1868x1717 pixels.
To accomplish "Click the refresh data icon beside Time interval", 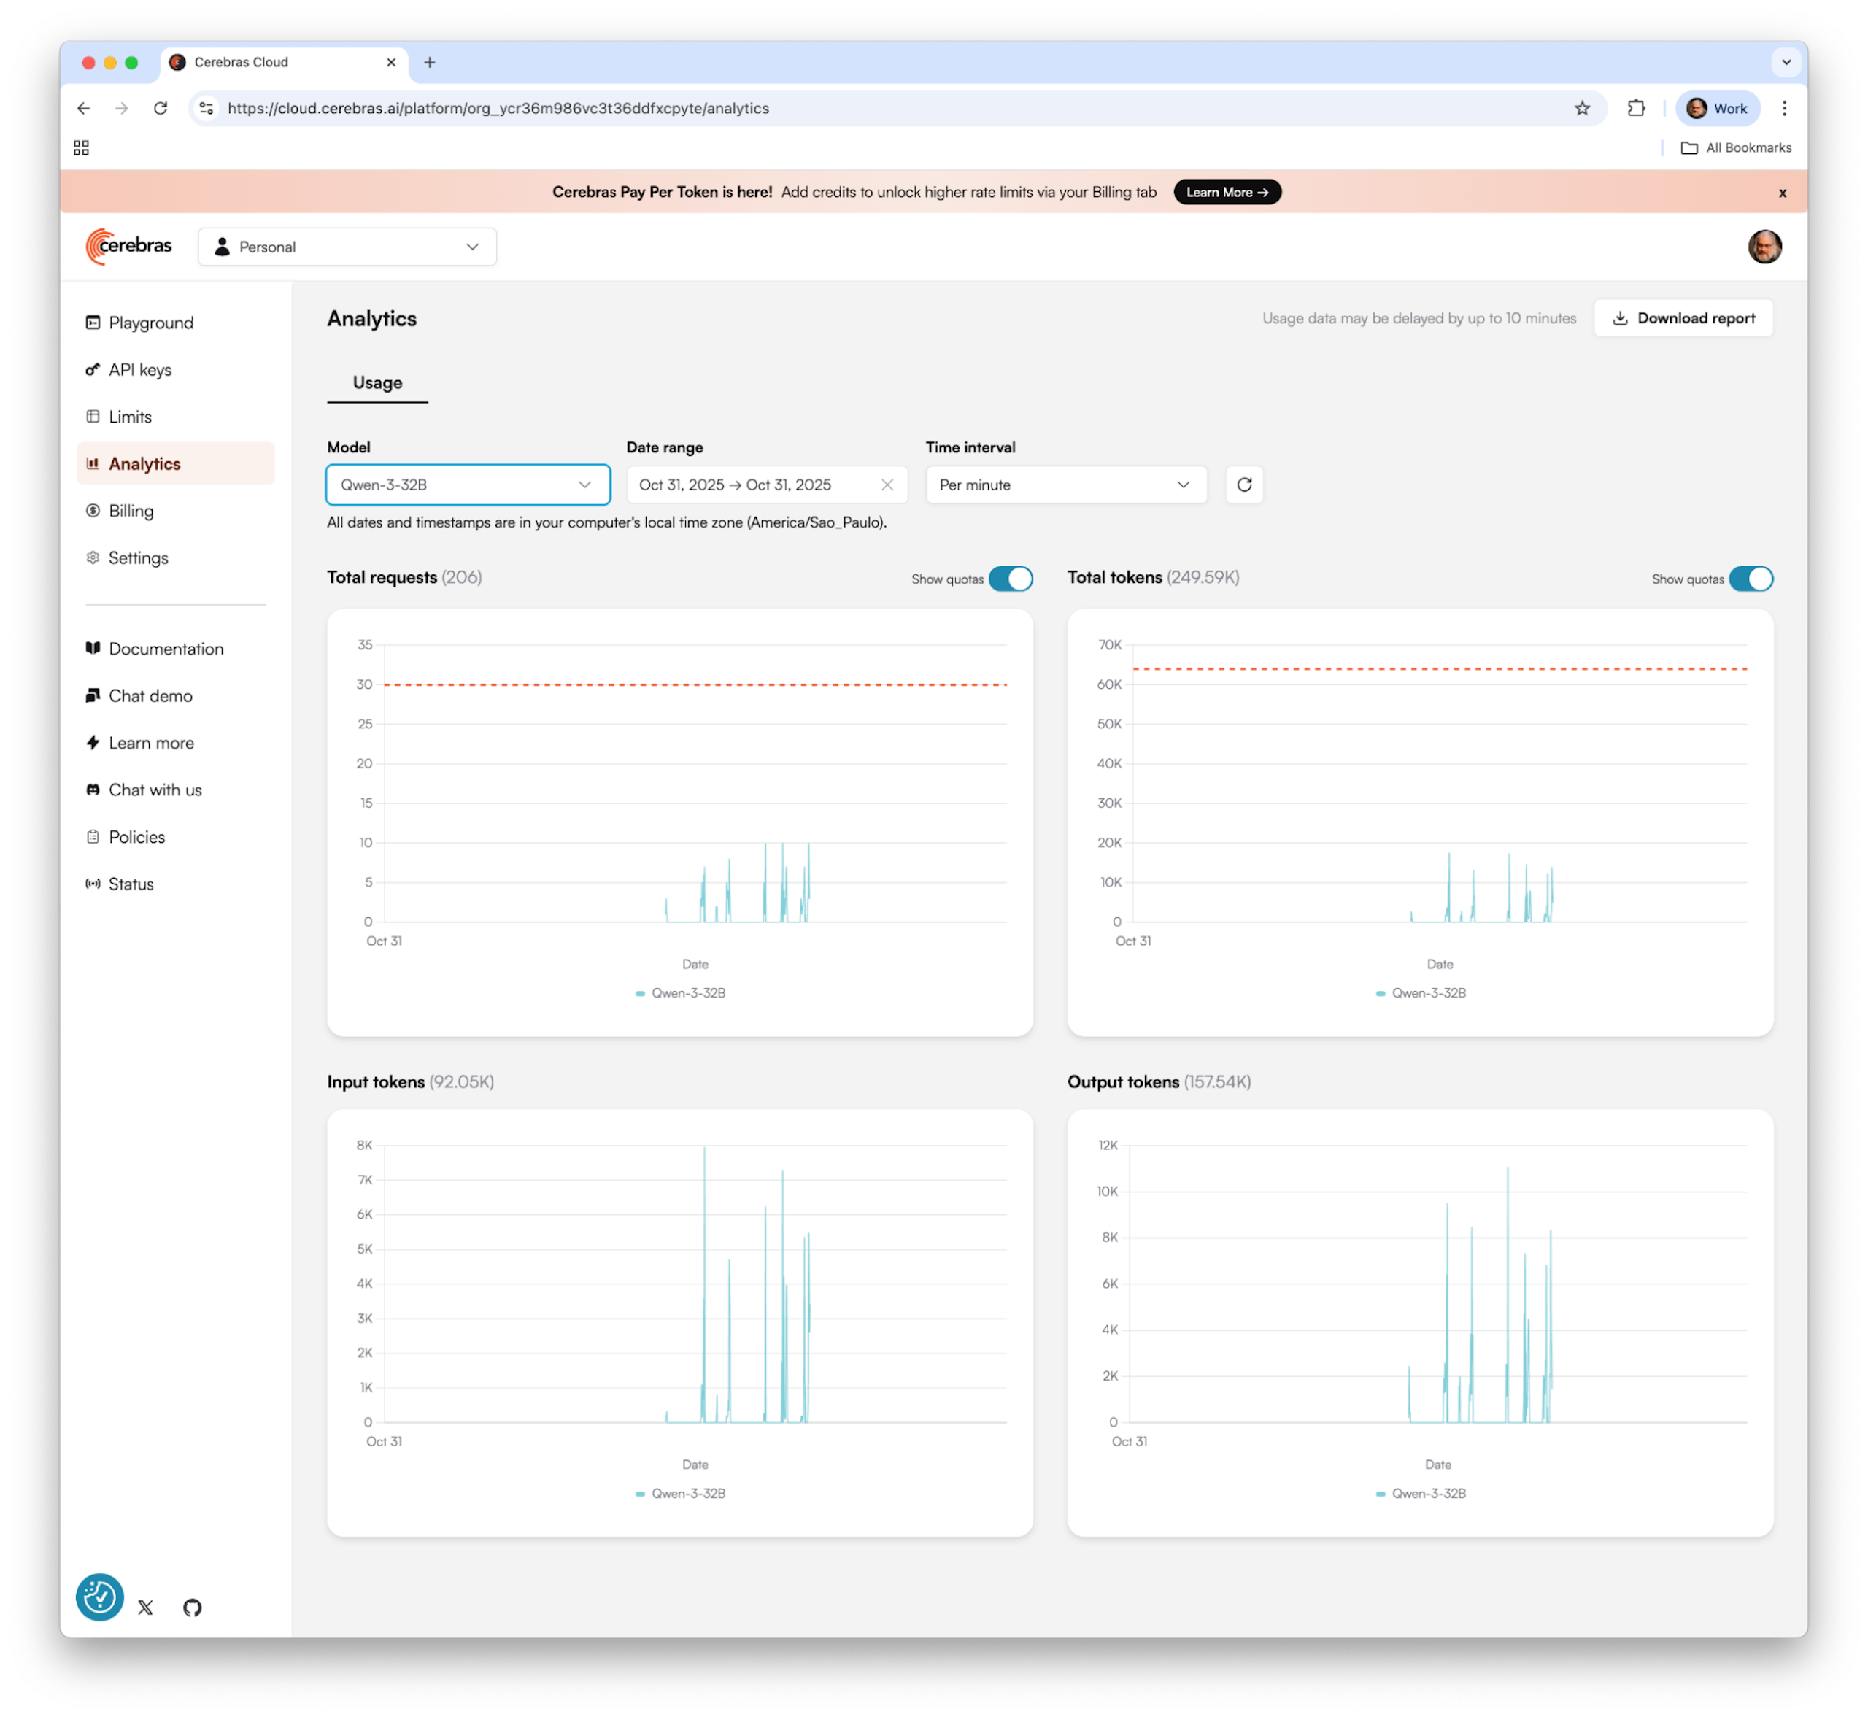I will (1244, 484).
